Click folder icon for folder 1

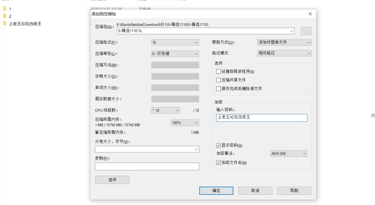pyautogui.click(x=5, y=9)
